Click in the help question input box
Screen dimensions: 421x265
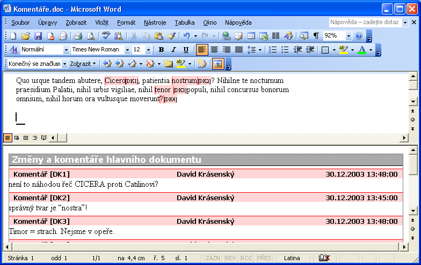click(365, 22)
